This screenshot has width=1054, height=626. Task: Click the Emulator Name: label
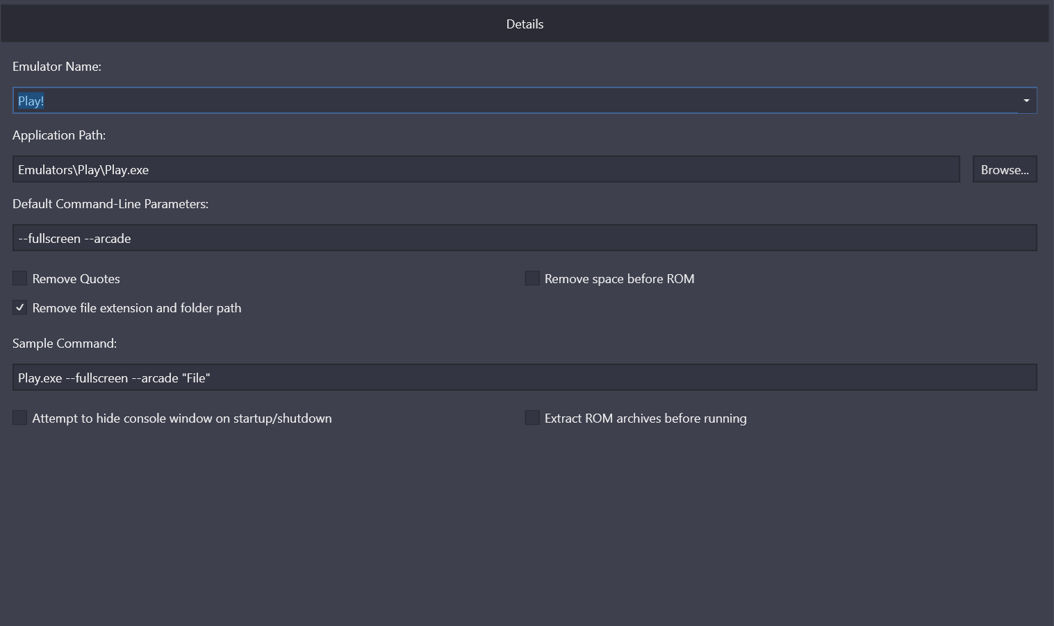pos(57,67)
